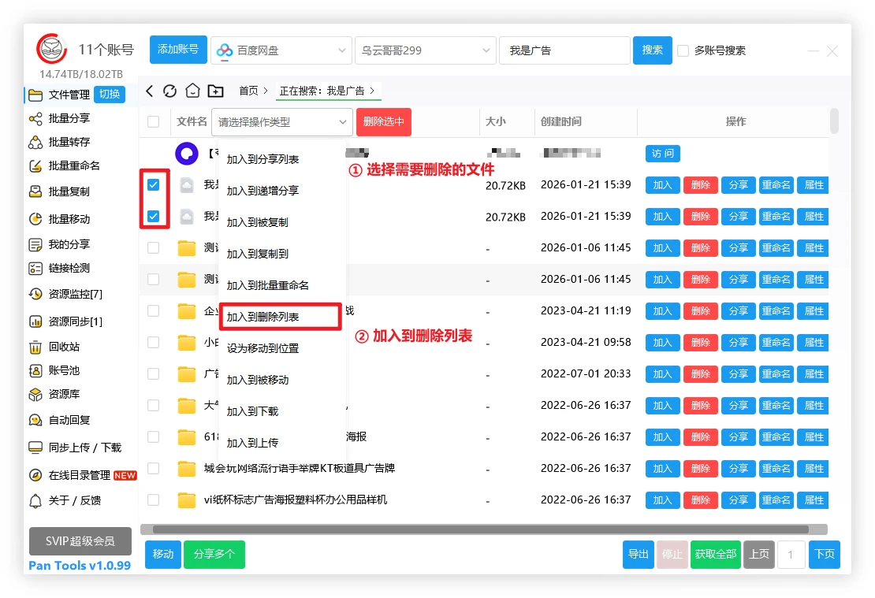
Task: Click the 获取全部 green button
Action: [715, 554]
